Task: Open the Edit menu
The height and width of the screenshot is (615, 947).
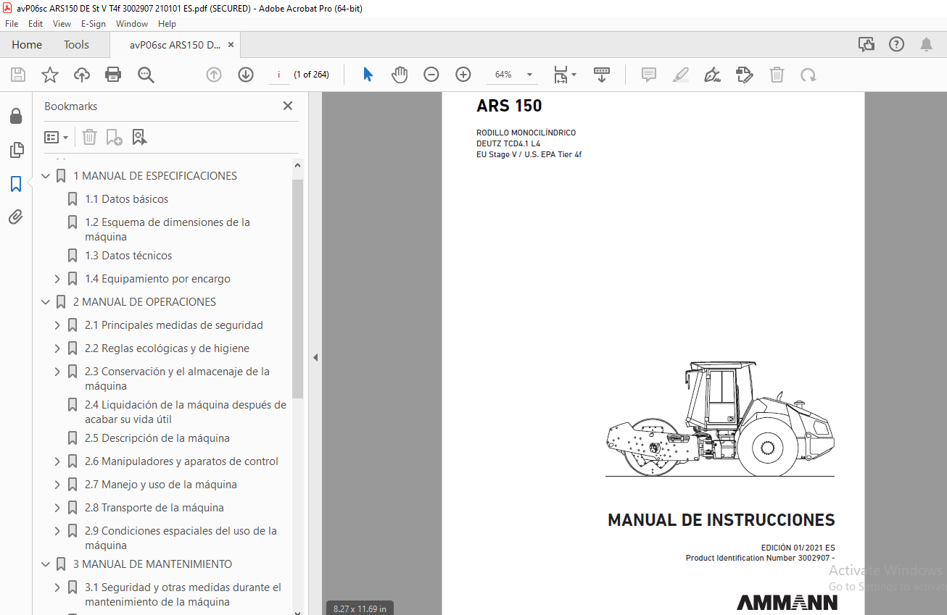Action: tap(36, 24)
